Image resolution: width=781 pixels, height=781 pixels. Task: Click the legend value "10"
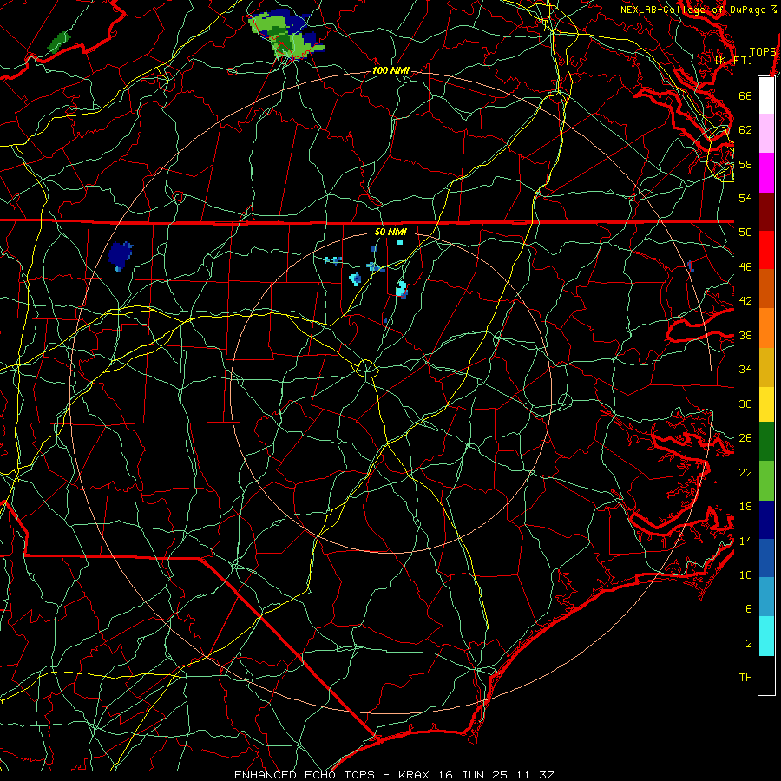coord(745,574)
